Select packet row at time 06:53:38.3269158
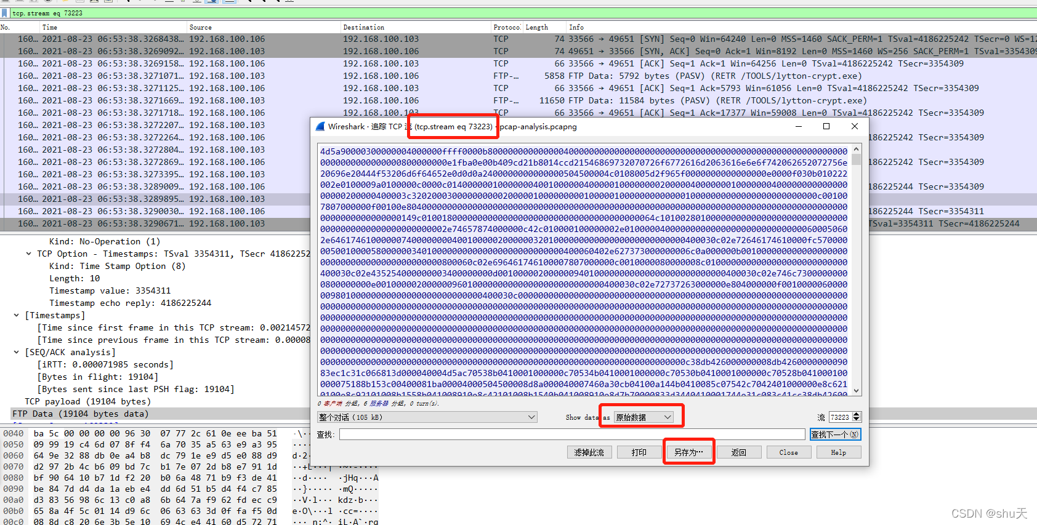The image size is (1037, 525). (518, 63)
